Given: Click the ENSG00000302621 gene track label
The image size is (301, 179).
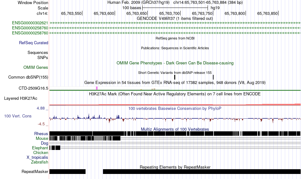Looking at the screenshot, I should (x=30, y=23).
